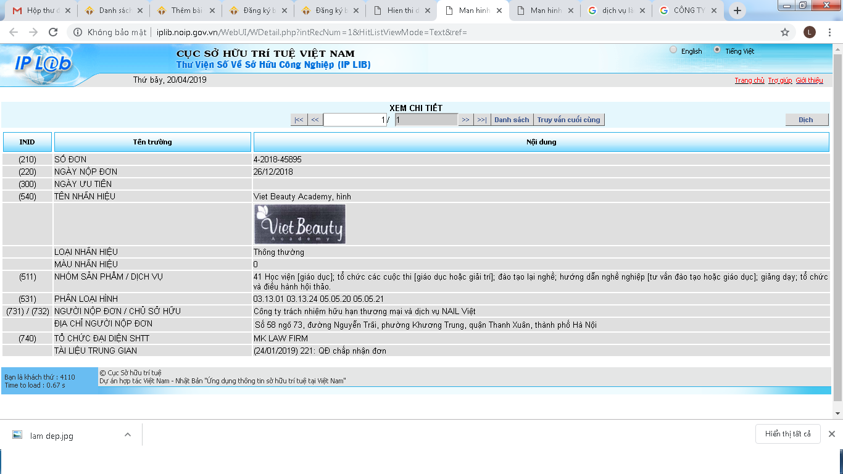843x474 pixels.
Task: Click the lam dep.jpg file icon
Action: pyautogui.click(x=17, y=435)
